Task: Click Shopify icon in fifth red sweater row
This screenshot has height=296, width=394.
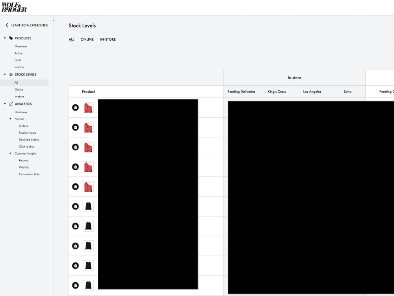Action: (x=75, y=187)
